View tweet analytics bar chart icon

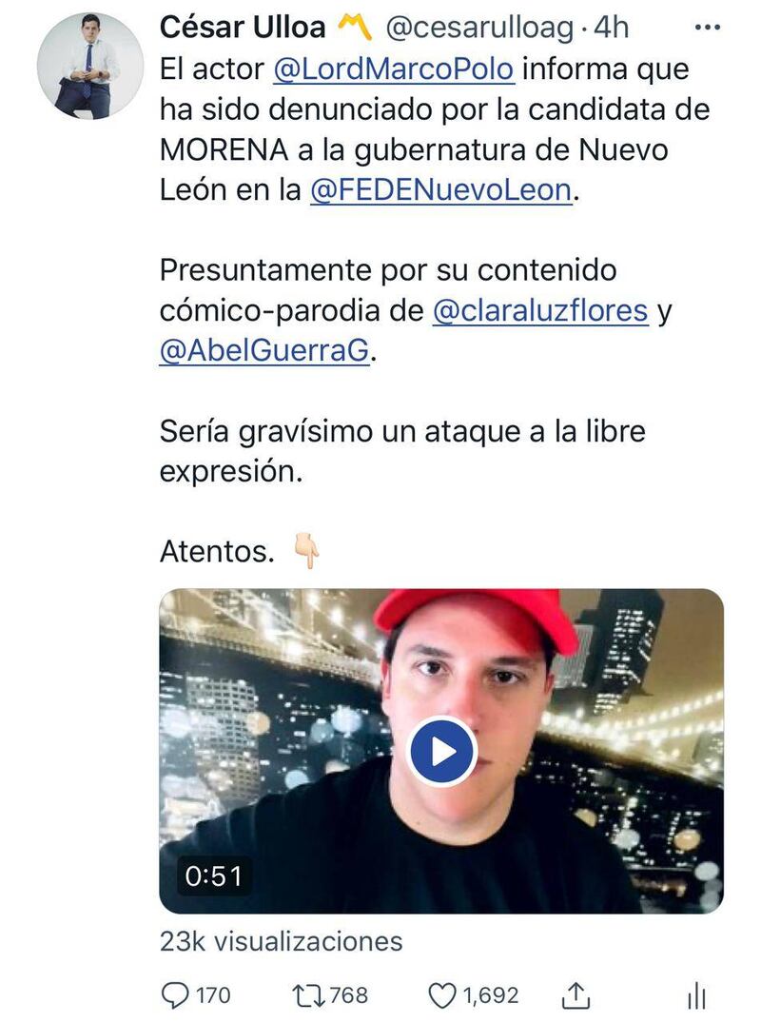[696, 996]
